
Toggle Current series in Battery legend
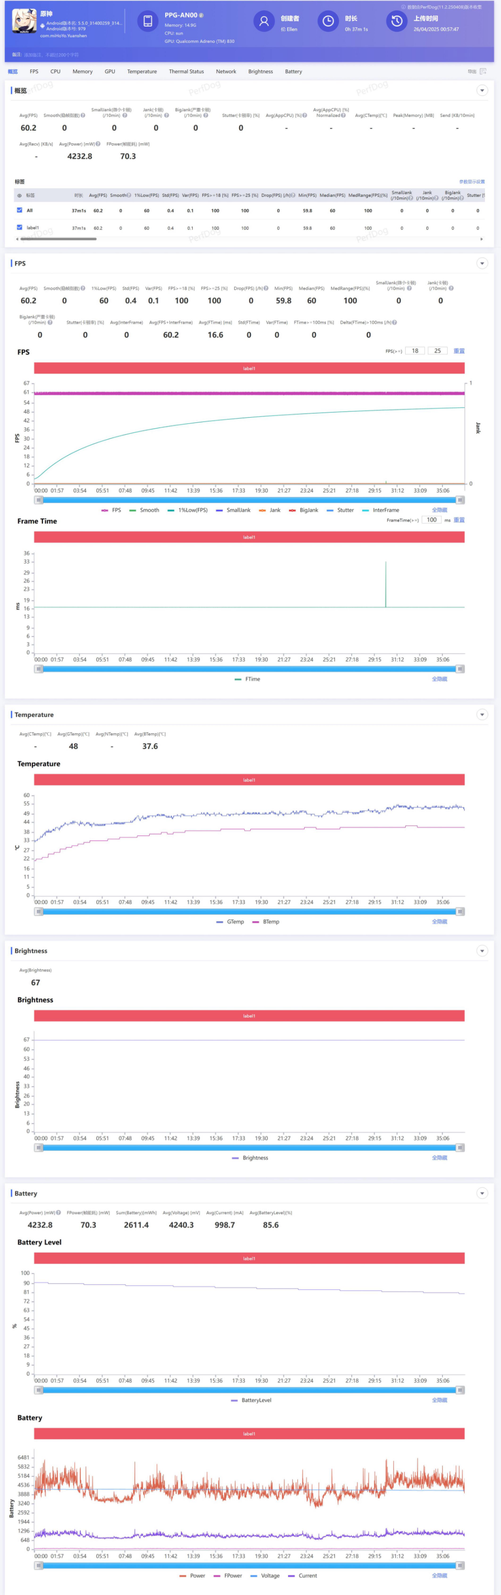pyautogui.click(x=303, y=1576)
